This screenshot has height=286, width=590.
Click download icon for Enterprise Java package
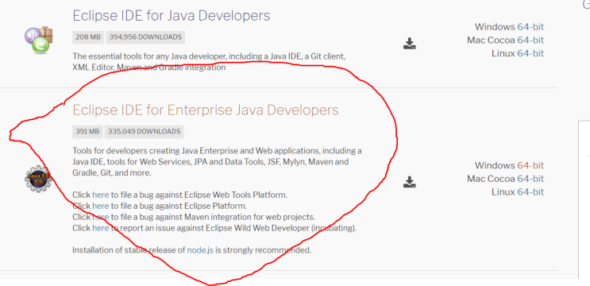coord(410,182)
